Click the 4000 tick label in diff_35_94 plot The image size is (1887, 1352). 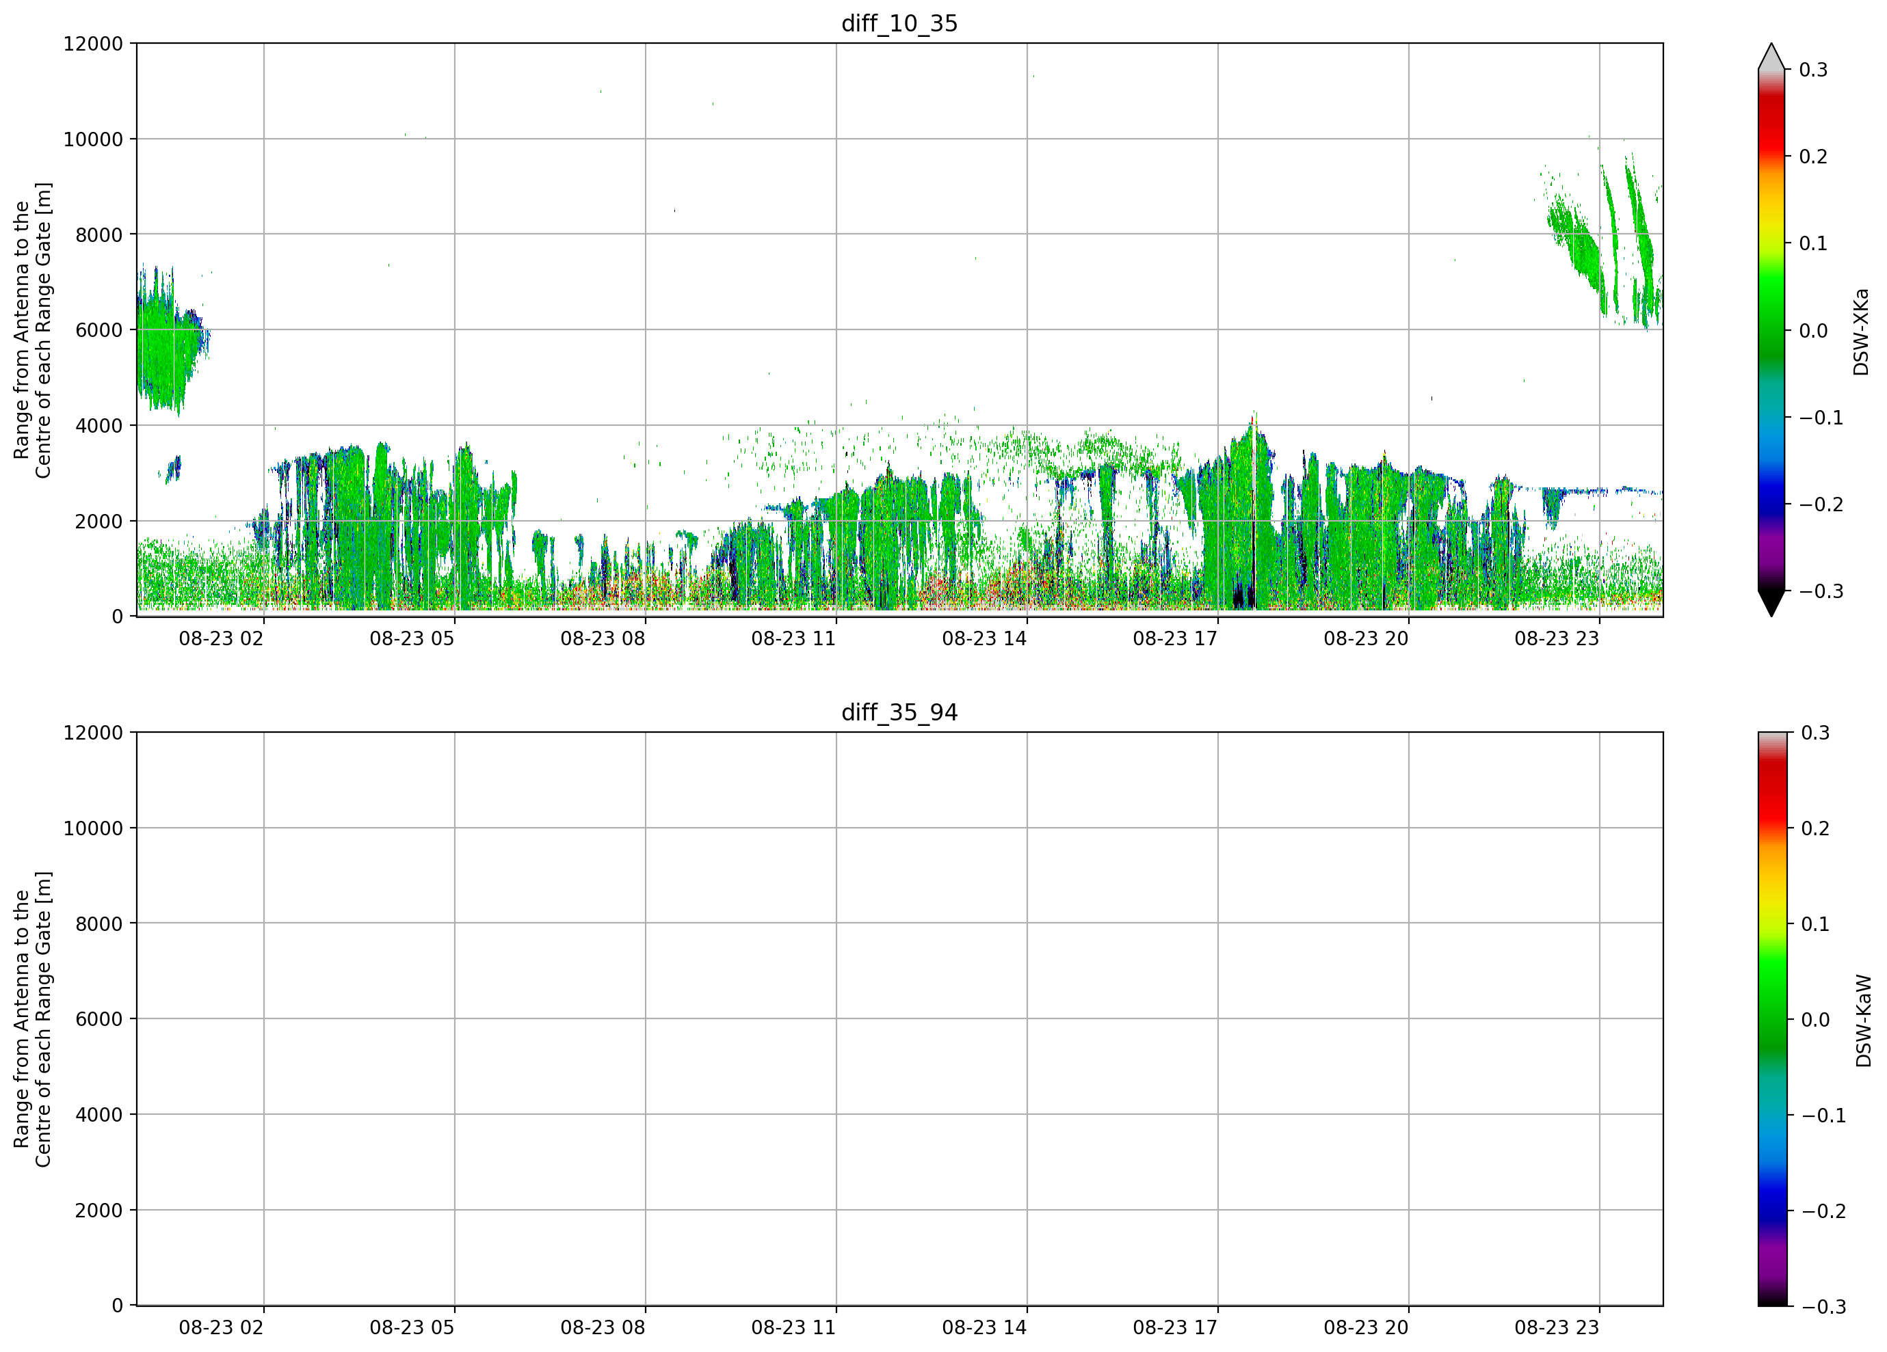click(99, 1115)
